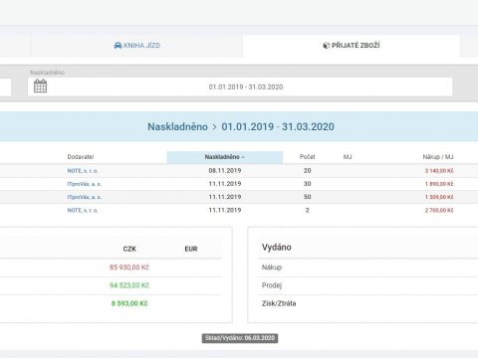Sort by the Nákup / MJ column header
The height and width of the screenshot is (358, 478).
(438, 157)
